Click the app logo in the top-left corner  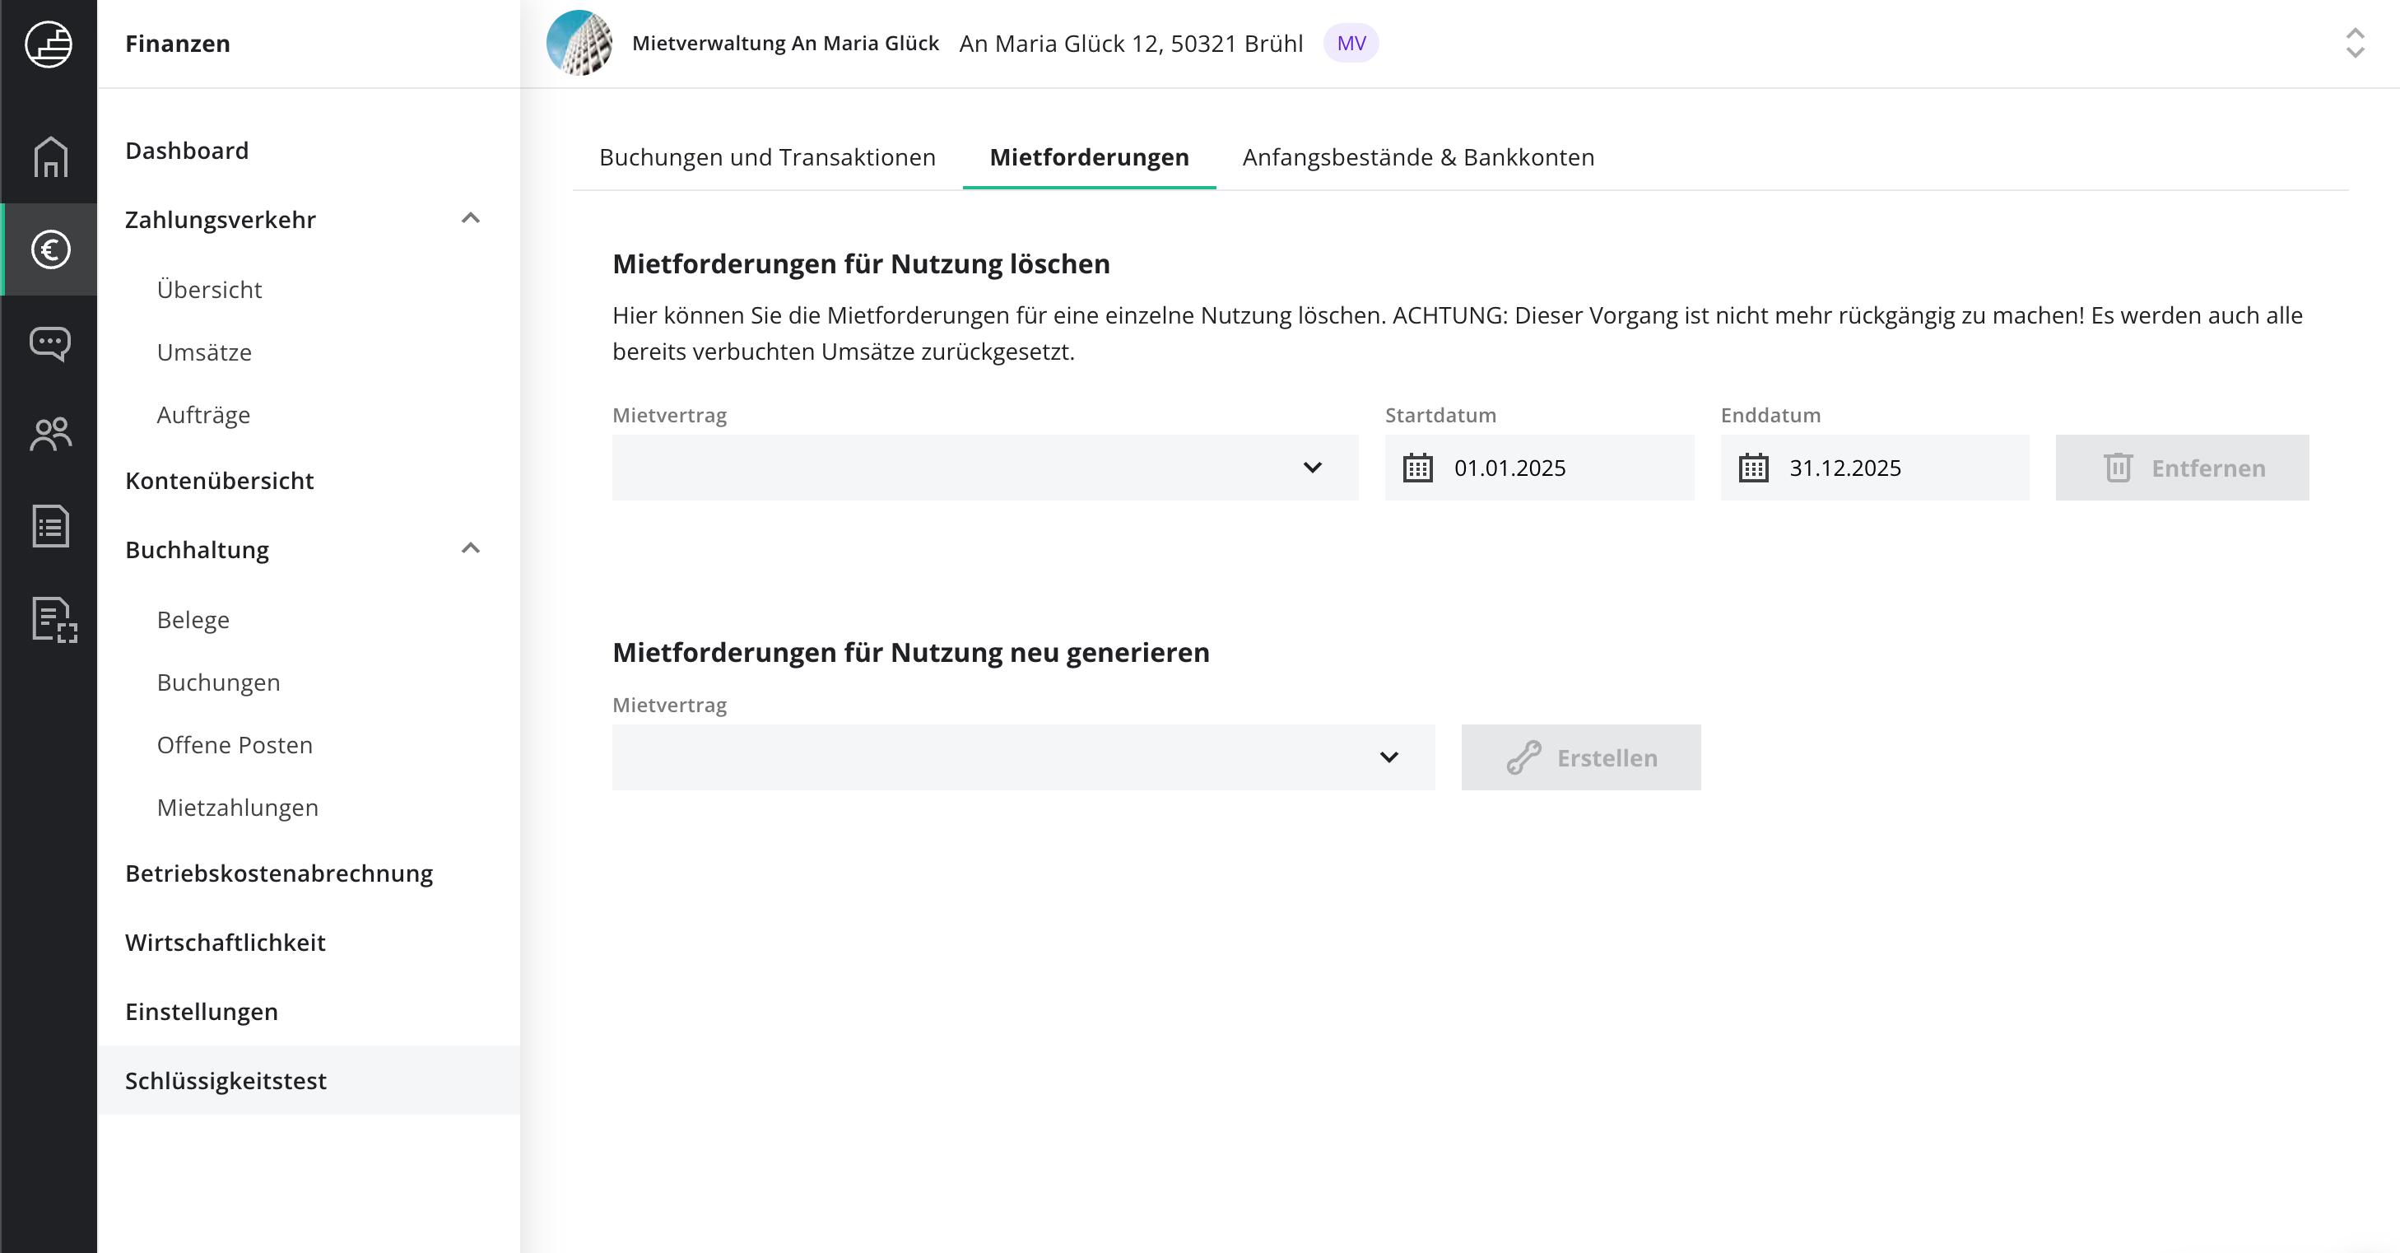click(x=49, y=44)
